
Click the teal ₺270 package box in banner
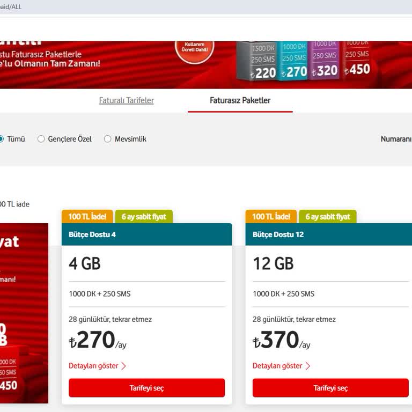(x=293, y=61)
